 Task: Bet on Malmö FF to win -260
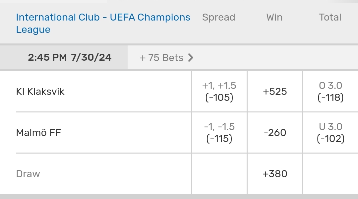pyautogui.click(x=275, y=133)
